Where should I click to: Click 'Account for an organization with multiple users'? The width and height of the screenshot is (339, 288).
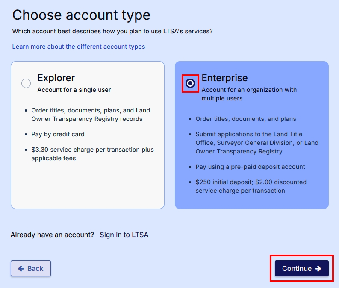pyautogui.click(x=249, y=94)
